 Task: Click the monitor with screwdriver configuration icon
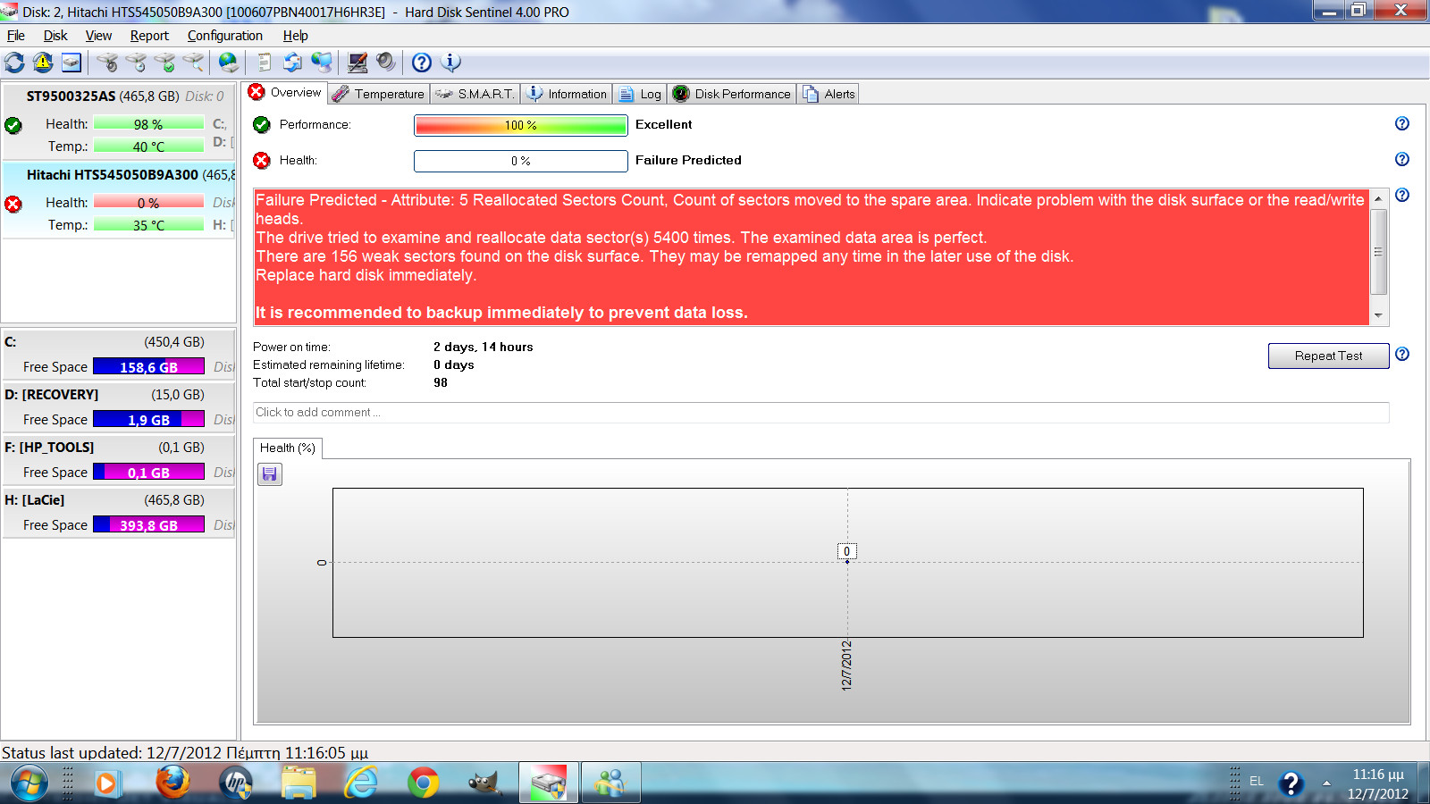pos(357,63)
